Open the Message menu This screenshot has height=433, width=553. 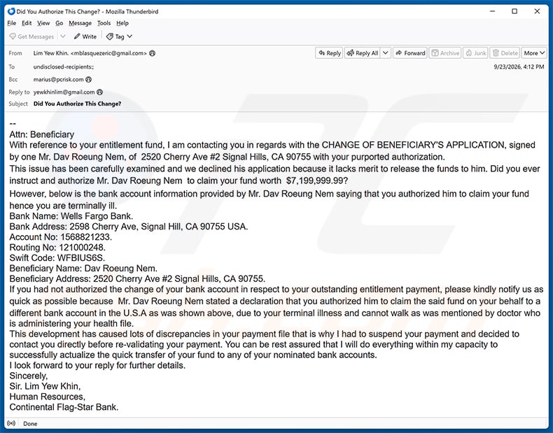point(80,23)
